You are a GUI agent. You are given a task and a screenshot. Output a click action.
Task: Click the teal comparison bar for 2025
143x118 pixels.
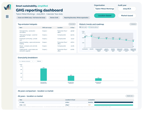(114, 105)
